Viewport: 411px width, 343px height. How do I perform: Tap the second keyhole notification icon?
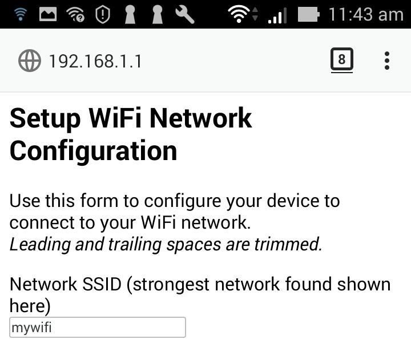[158, 14]
